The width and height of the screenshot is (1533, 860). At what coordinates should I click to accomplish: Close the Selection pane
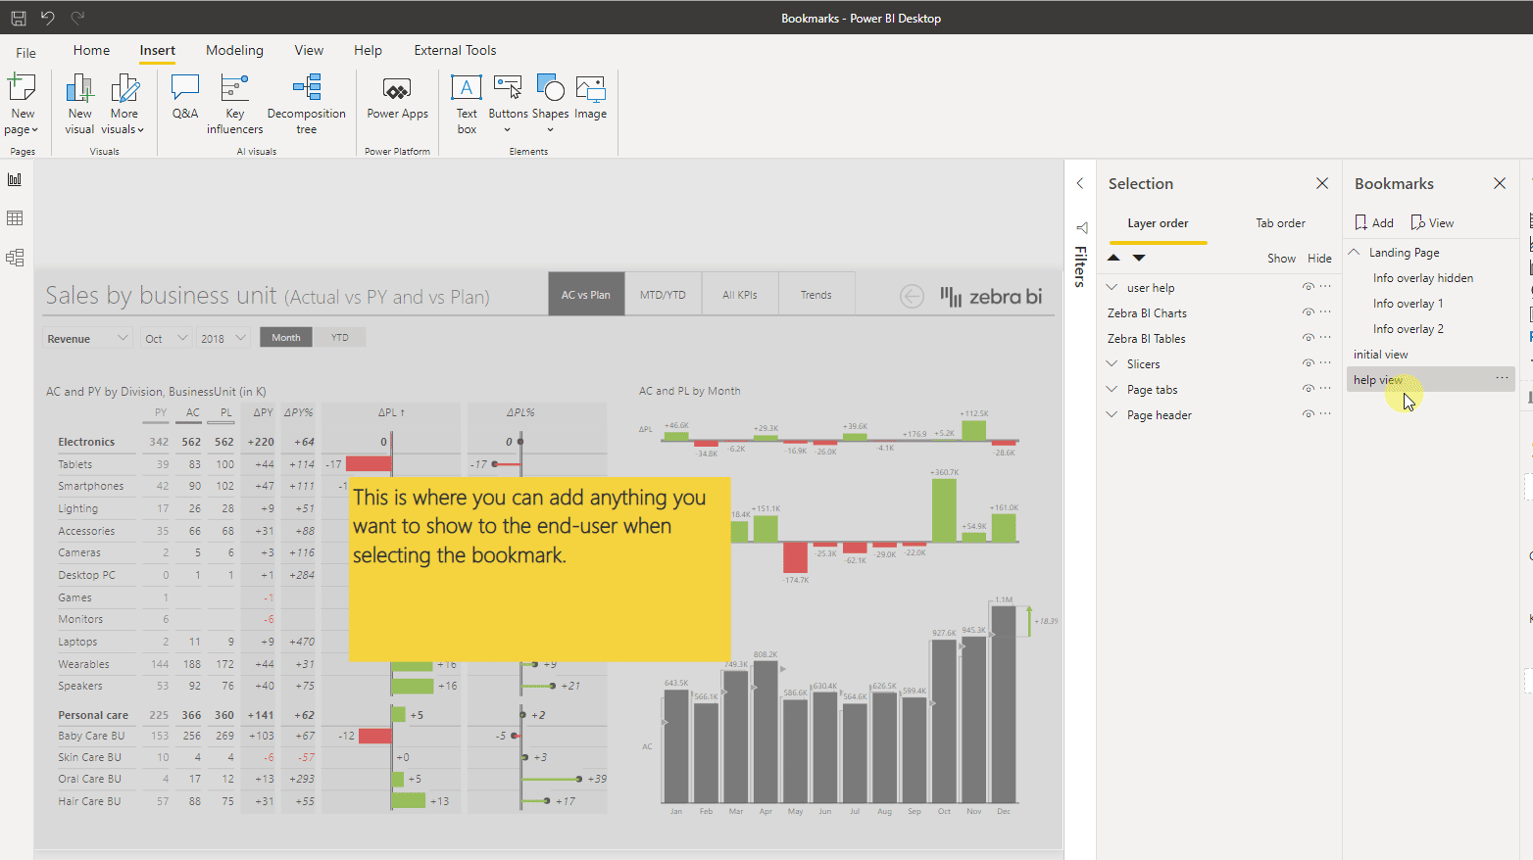pos(1322,183)
